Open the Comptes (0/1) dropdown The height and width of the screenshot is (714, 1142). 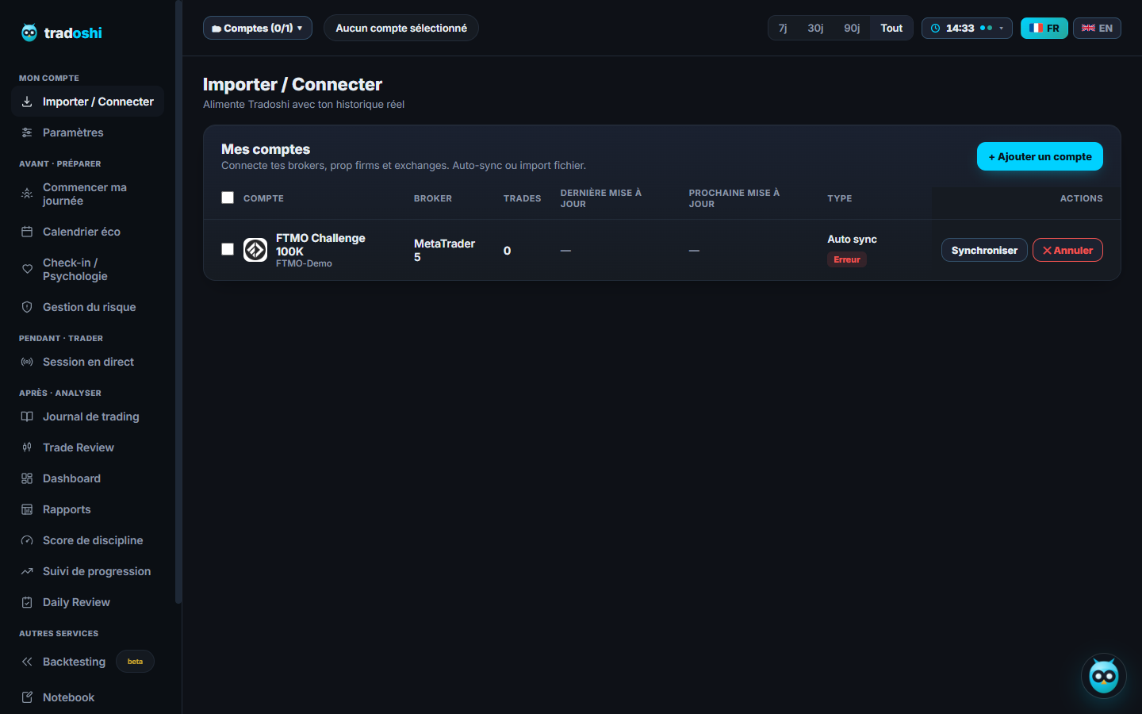pyautogui.click(x=258, y=28)
